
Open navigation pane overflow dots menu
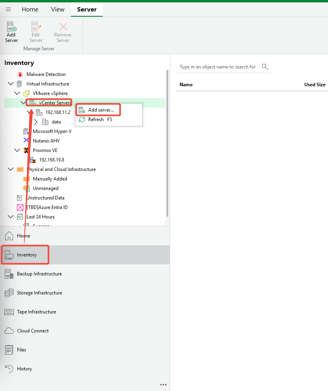point(163,385)
